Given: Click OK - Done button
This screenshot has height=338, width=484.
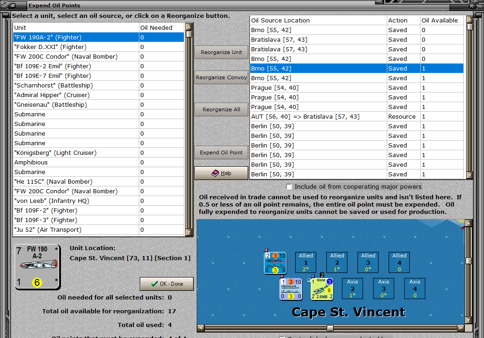Looking at the screenshot, I should pyautogui.click(x=167, y=283).
